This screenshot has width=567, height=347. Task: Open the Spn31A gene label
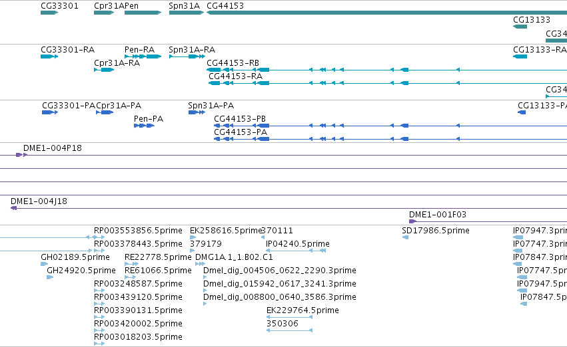click(x=184, y=6)
